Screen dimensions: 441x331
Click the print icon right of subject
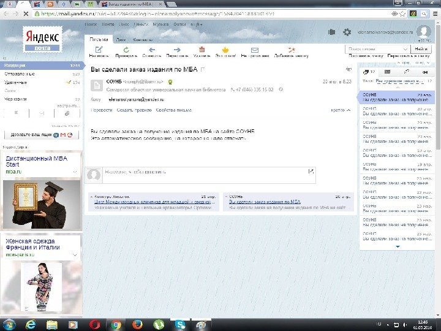click(x=349, y=69)
